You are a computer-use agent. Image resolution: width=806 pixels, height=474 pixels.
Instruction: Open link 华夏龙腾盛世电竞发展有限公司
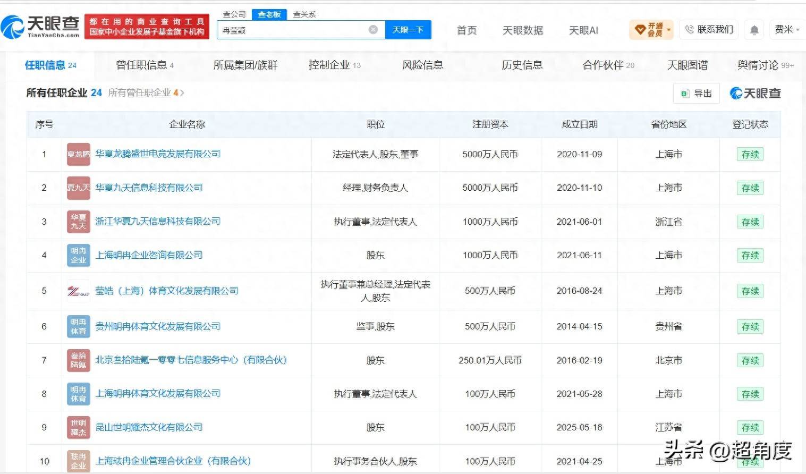[x=158, y=154]
